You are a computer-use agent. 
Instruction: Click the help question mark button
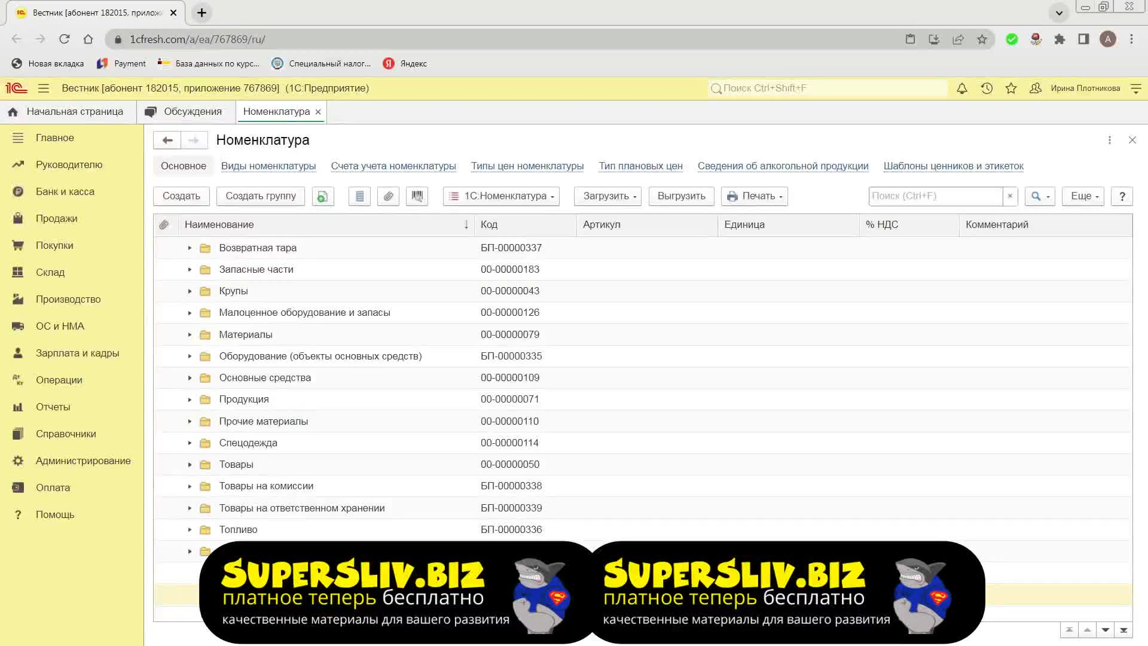[1122, 196]
